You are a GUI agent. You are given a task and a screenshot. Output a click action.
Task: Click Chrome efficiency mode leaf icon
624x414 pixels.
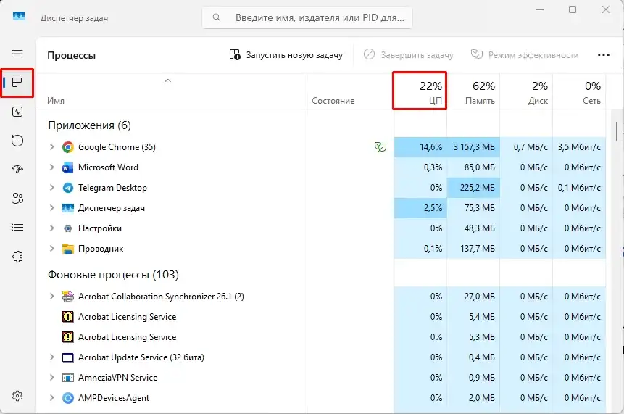(x=380, y=147)
